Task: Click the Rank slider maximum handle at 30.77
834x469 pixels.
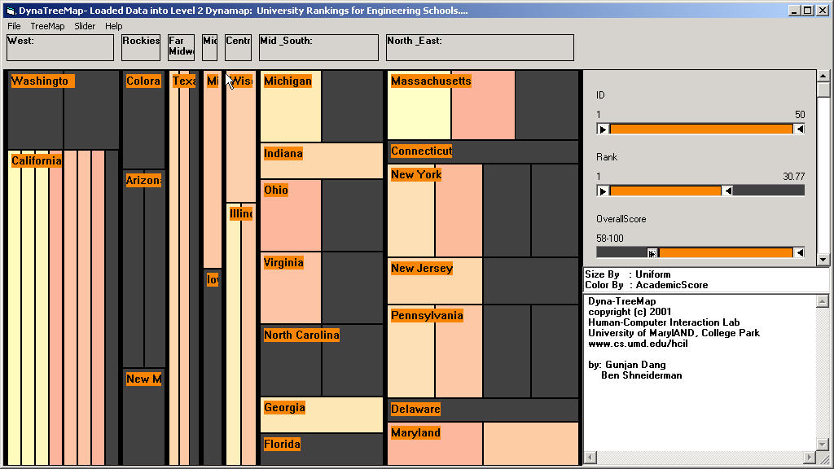Action: click(728, 191)
